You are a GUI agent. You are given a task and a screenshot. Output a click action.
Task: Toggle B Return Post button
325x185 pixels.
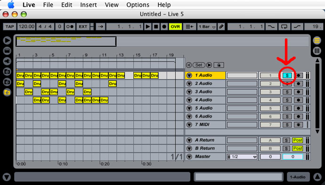[x=297, y=149]
